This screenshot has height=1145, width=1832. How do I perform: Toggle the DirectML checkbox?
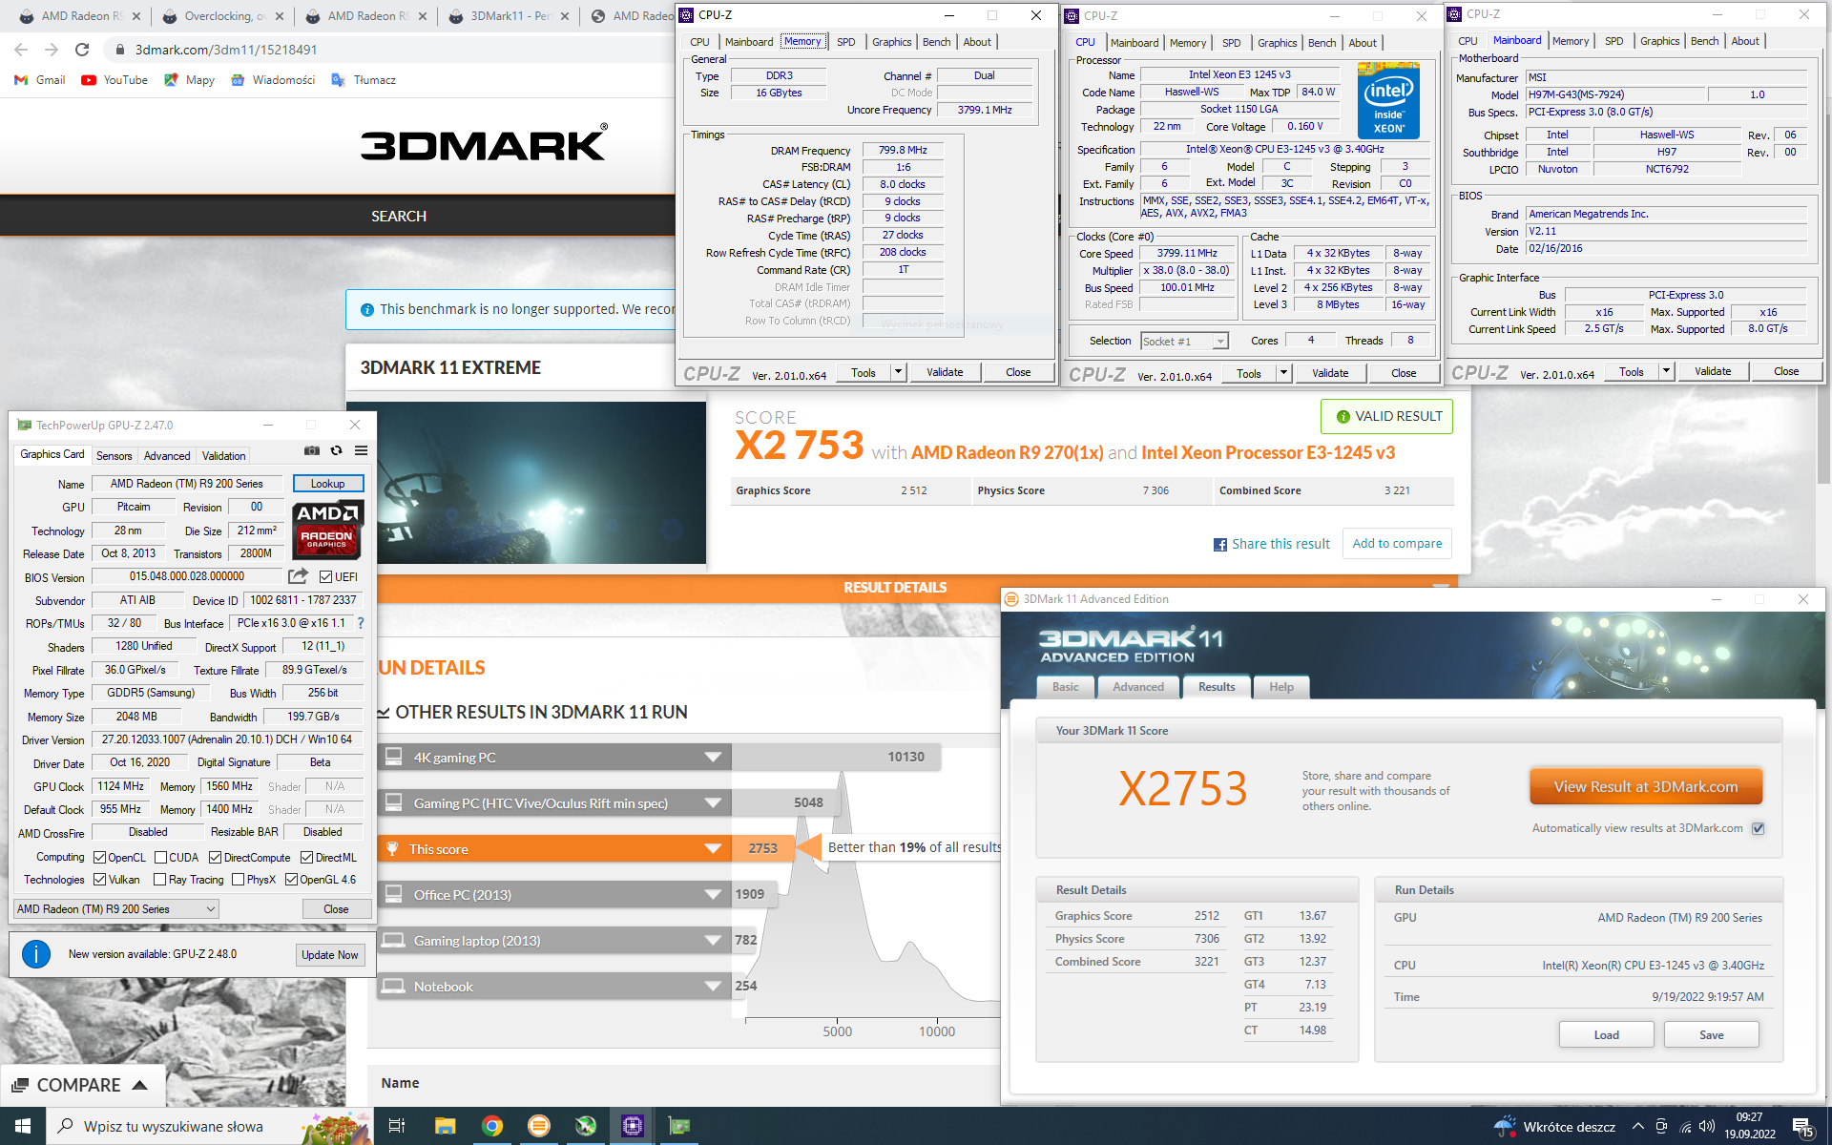click(x=306, y=858)
